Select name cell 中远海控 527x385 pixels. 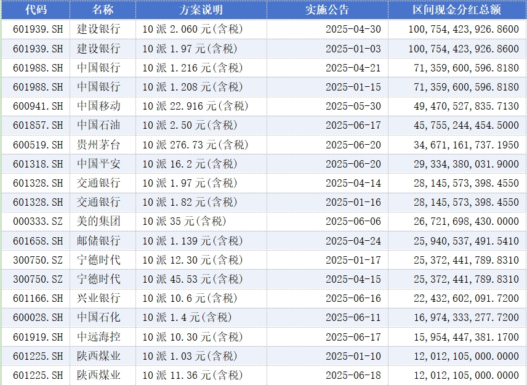(x=103, y=337)
